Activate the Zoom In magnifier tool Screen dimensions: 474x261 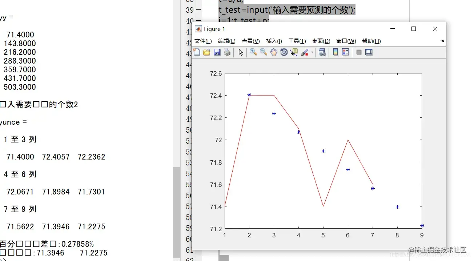[253, 52]
